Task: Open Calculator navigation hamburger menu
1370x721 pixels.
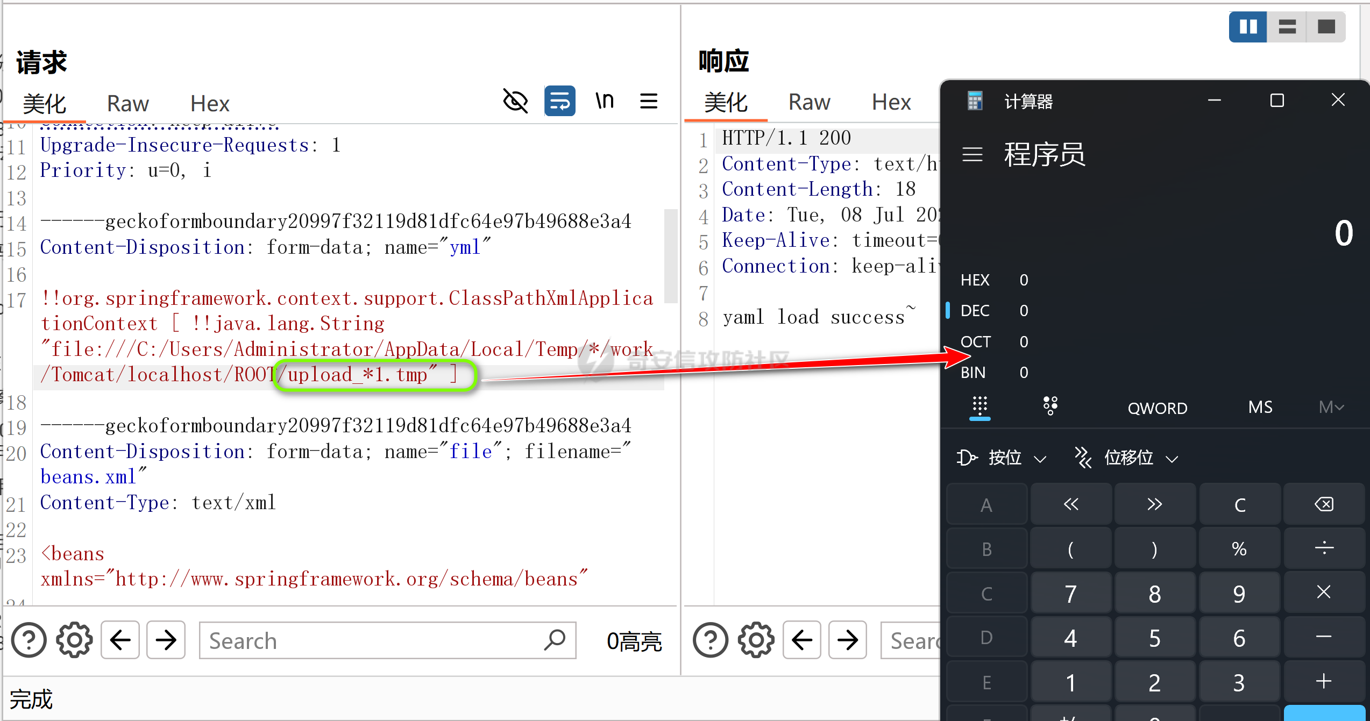Action: tap(973, 155)
